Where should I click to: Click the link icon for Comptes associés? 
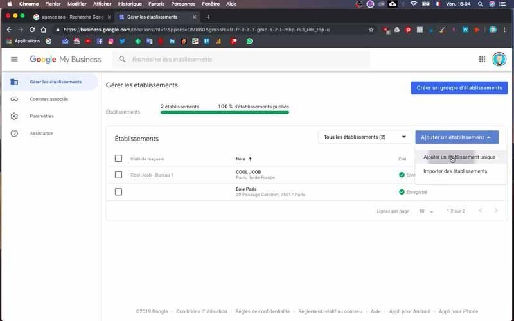pyautogui.click(x=14, y=99)
